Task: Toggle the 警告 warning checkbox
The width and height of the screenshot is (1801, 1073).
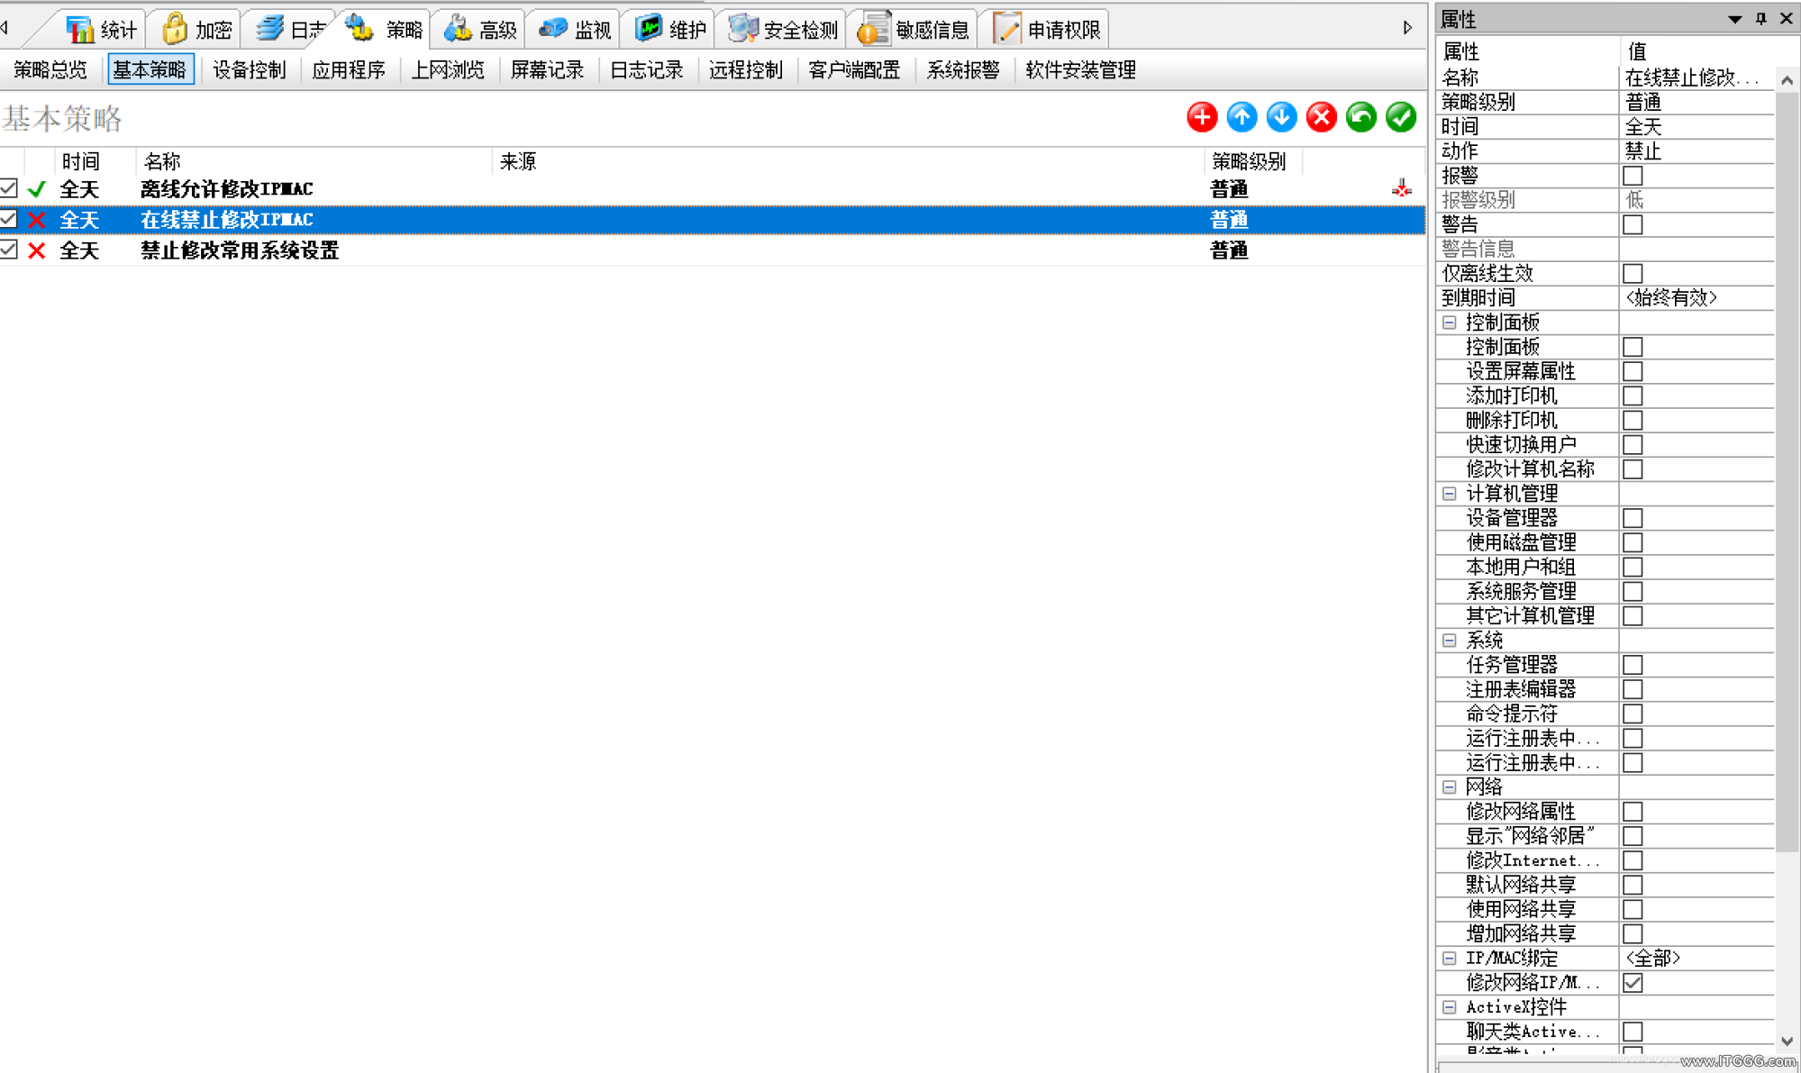Action: [1633, 224]
